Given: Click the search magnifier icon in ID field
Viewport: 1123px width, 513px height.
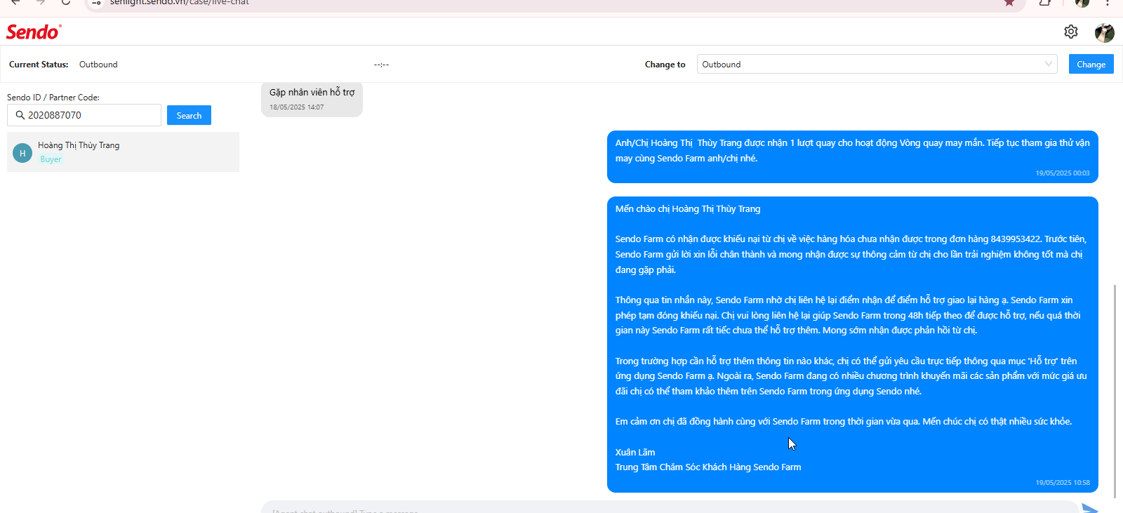Looking at the screenshot, I should (x=20, y=115).
